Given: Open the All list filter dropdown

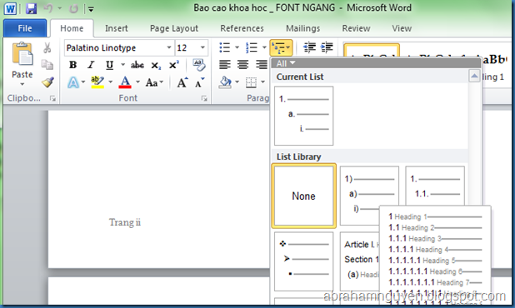Looking at the screenshot, I should click(286, 63).
